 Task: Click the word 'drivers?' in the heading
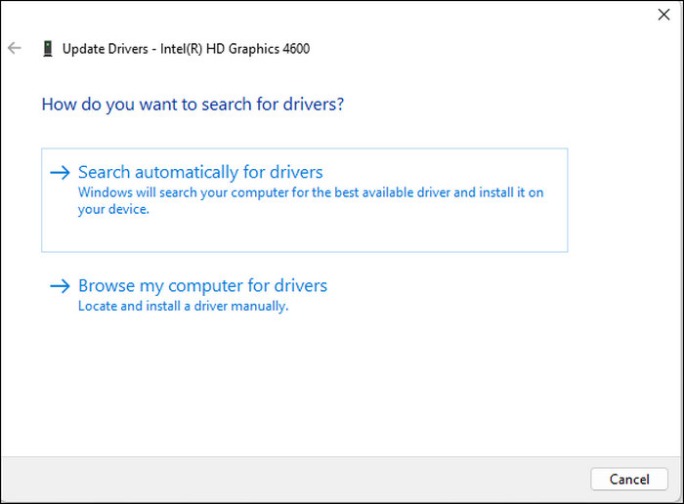[313, 104]
